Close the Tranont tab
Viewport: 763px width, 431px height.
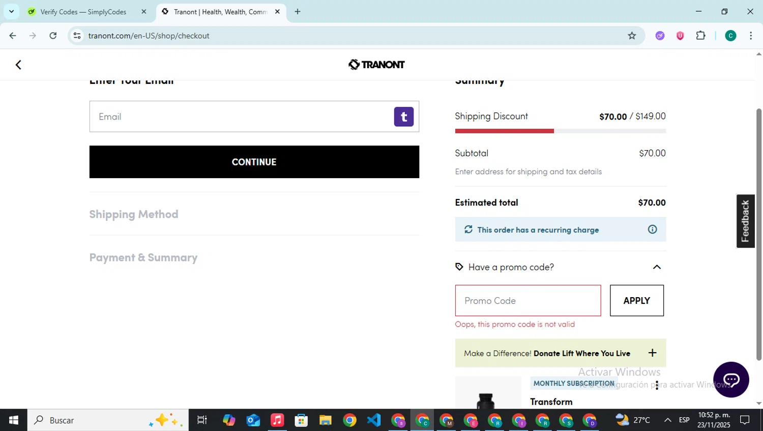pyautogui.click(x=277, y=12)
